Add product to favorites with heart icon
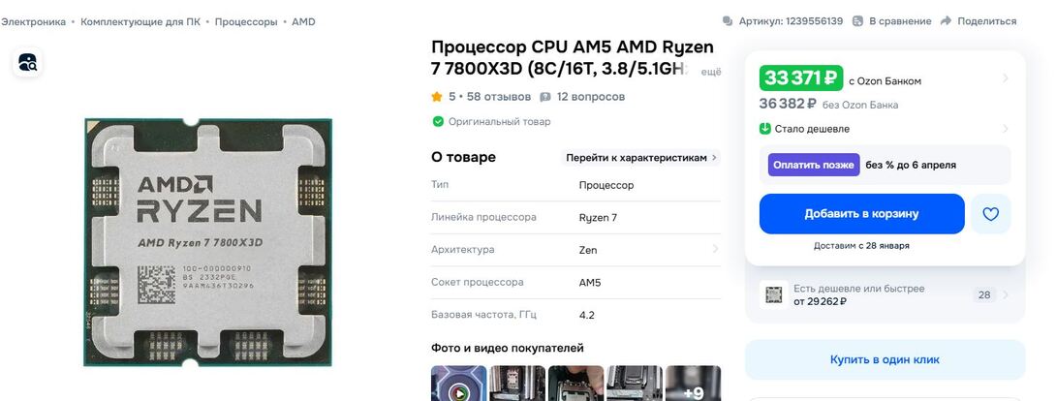Image resolution: width=1056 pixels, height=401 pixels. (990, 214)
